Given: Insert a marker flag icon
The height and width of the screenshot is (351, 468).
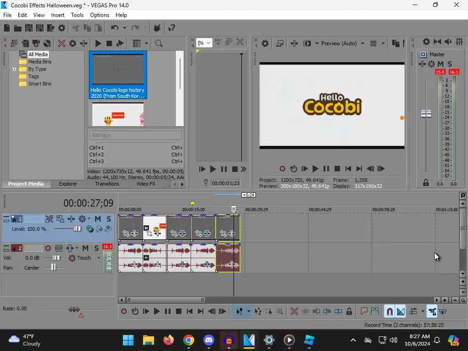Looking at the screenshot, I should pos(364,312).
